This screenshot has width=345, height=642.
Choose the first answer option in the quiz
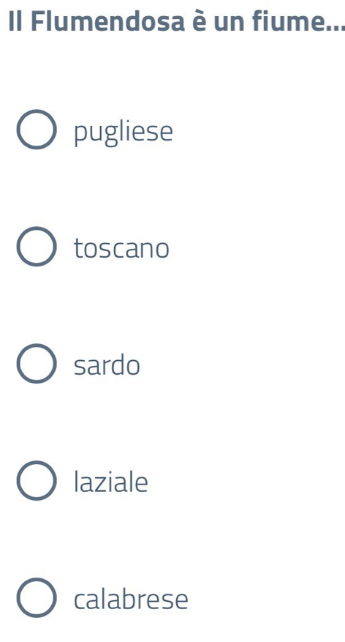click(37, 130)
